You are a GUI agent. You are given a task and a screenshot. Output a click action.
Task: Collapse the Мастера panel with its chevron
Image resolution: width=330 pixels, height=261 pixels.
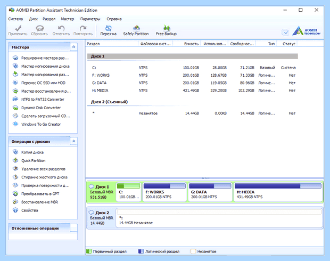73,47
